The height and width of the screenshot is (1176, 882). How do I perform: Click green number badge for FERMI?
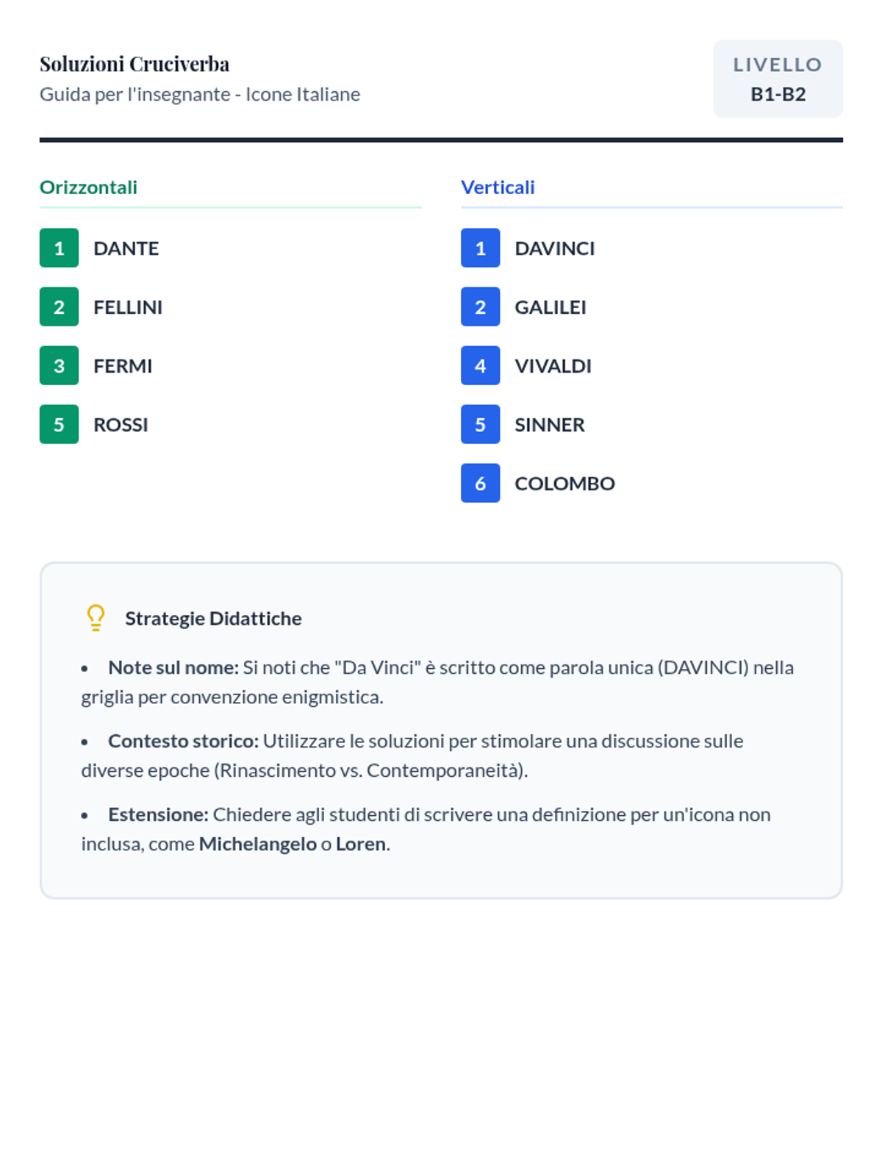[x=59, y=365]
